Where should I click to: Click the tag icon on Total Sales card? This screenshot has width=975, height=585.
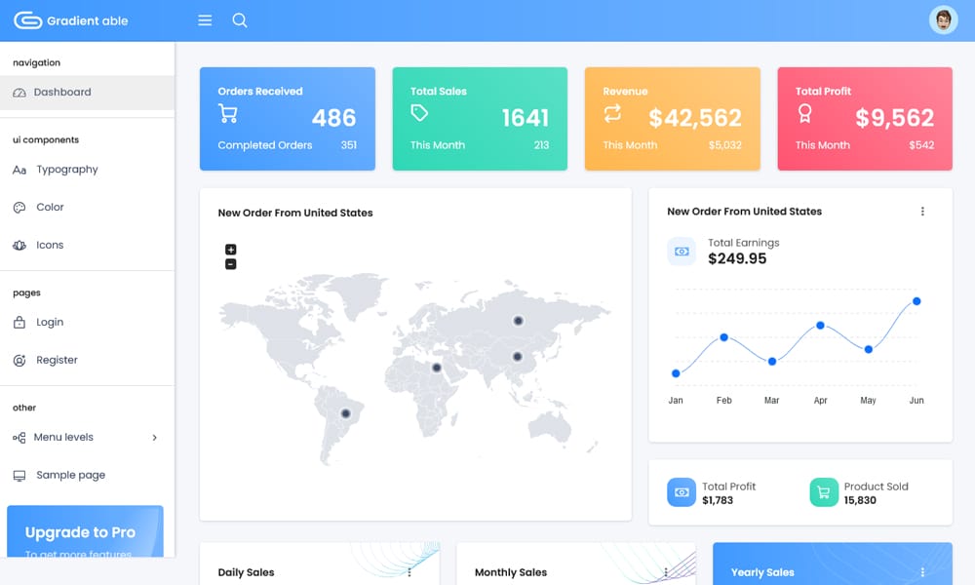[419, 115]
